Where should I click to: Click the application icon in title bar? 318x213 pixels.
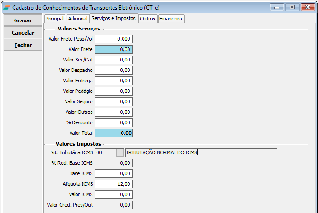tap(6, 7)
